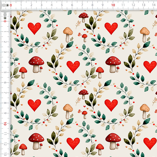Click number 3 on the vertical ruler
The image size is (157, 157).
[x=5, y=52]
